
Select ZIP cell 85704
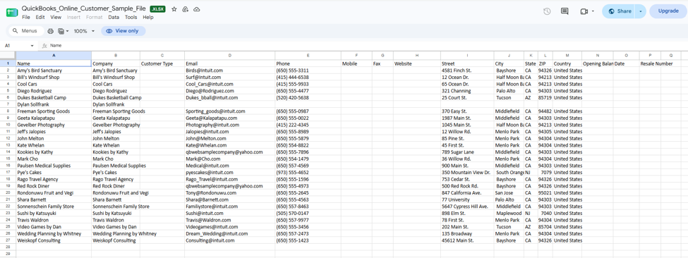[545, 227]
